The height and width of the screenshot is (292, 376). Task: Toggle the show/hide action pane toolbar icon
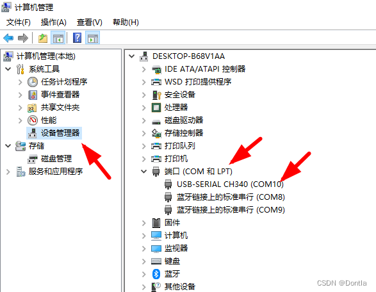pos(93,38)
